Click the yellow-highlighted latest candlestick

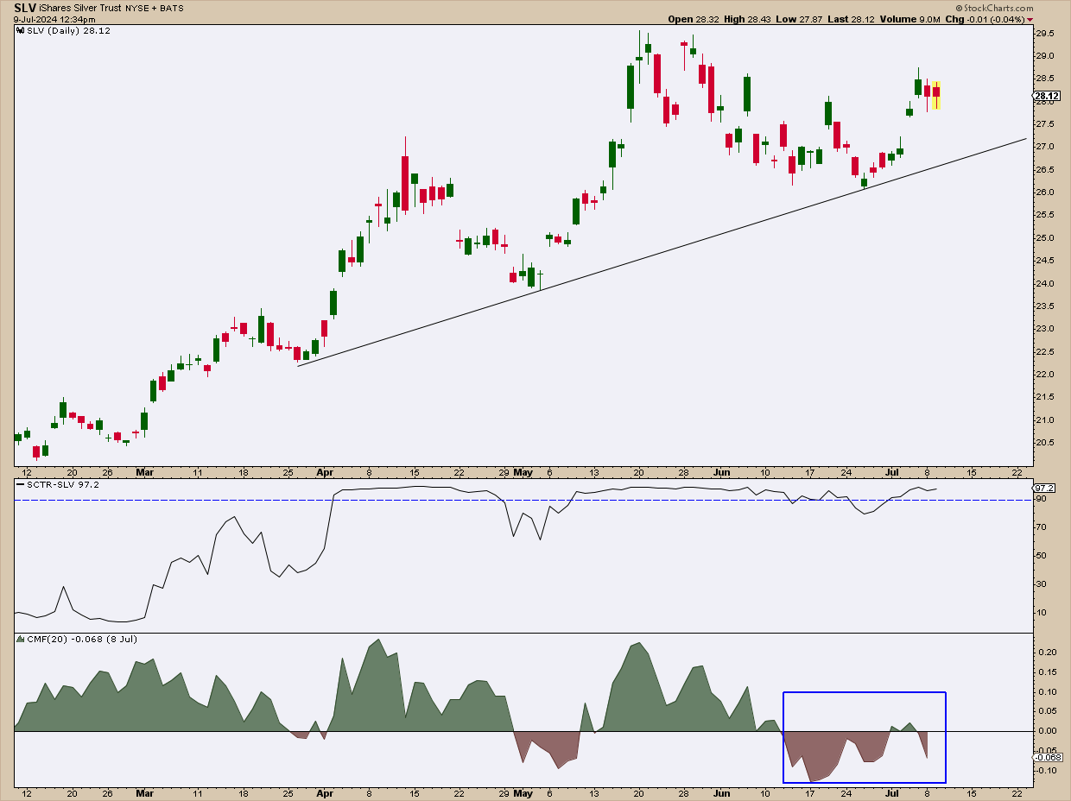point(936,94)
